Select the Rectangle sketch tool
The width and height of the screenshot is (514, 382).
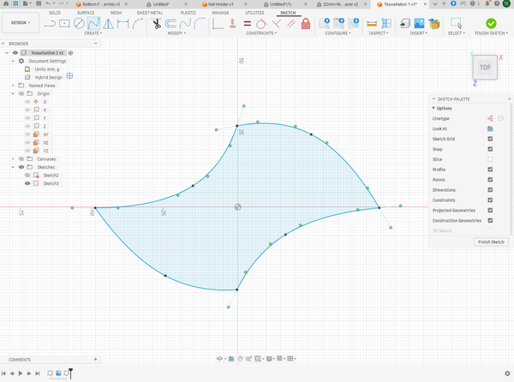[64, 24]
